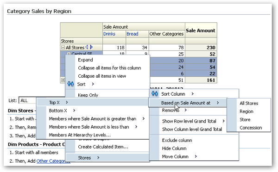This screenshot has height=172, width=278.
Task: Select All Stores in the level submenu
Action: 249,103
